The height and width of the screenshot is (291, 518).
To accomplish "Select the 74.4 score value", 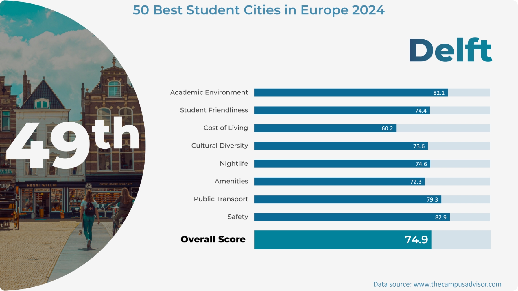I will click(x=421, y=111).
